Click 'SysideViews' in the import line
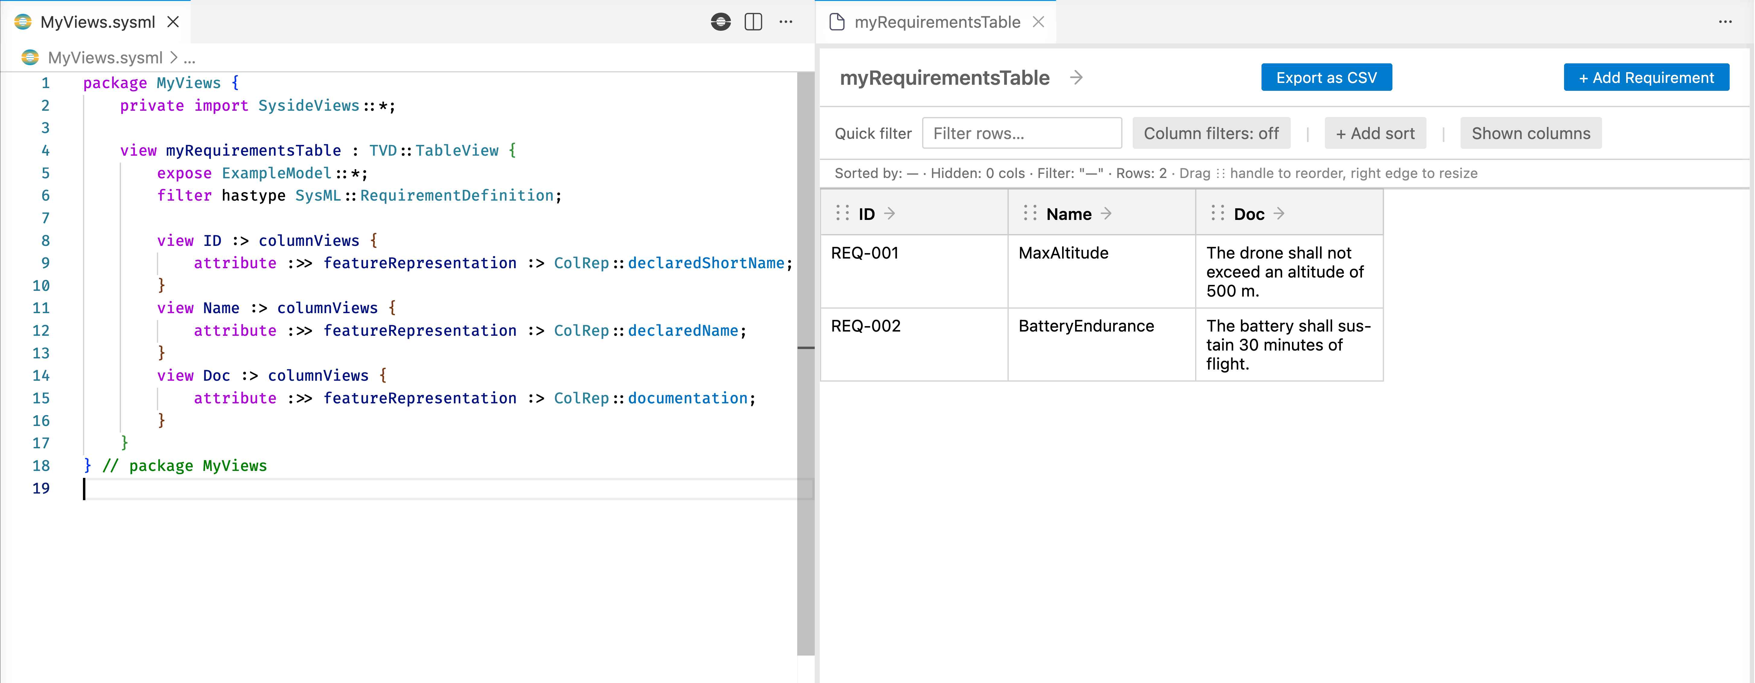The width and height of the screenshot is (1755, 683). tap(309, 106)
